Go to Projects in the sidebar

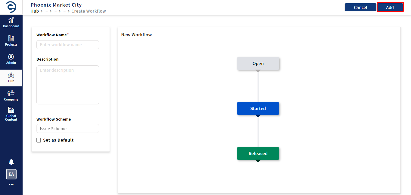11,41
